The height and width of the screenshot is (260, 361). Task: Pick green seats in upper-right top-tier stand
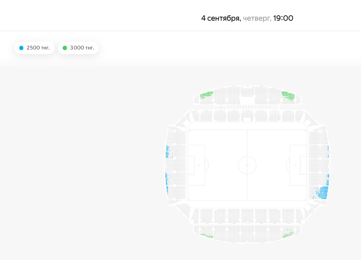pos(288,96)
